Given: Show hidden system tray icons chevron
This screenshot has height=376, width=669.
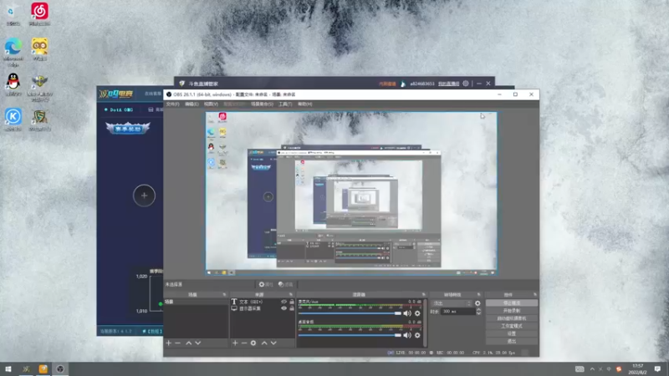Looking at the screenshot, I should (592, 369).
